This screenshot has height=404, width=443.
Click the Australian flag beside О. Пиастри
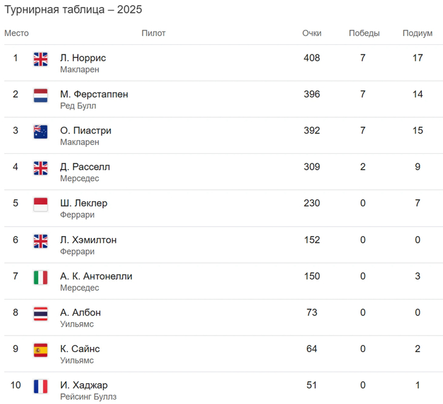pos(41,132)
